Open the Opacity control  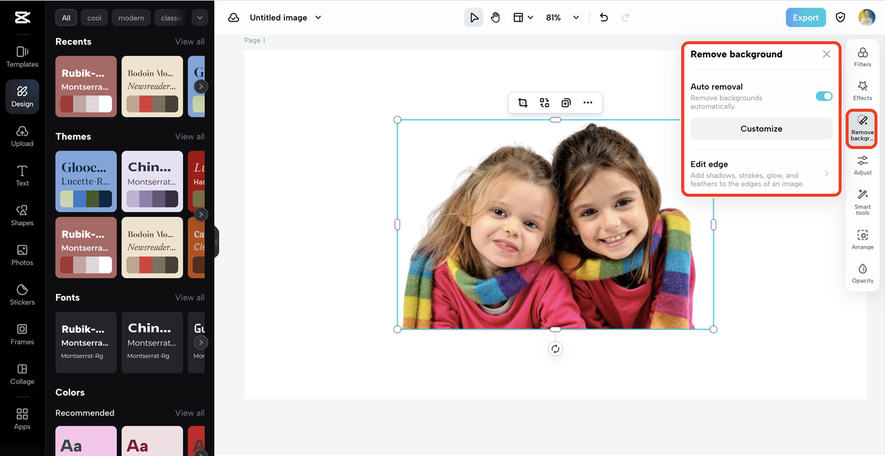tap(862, 273)
